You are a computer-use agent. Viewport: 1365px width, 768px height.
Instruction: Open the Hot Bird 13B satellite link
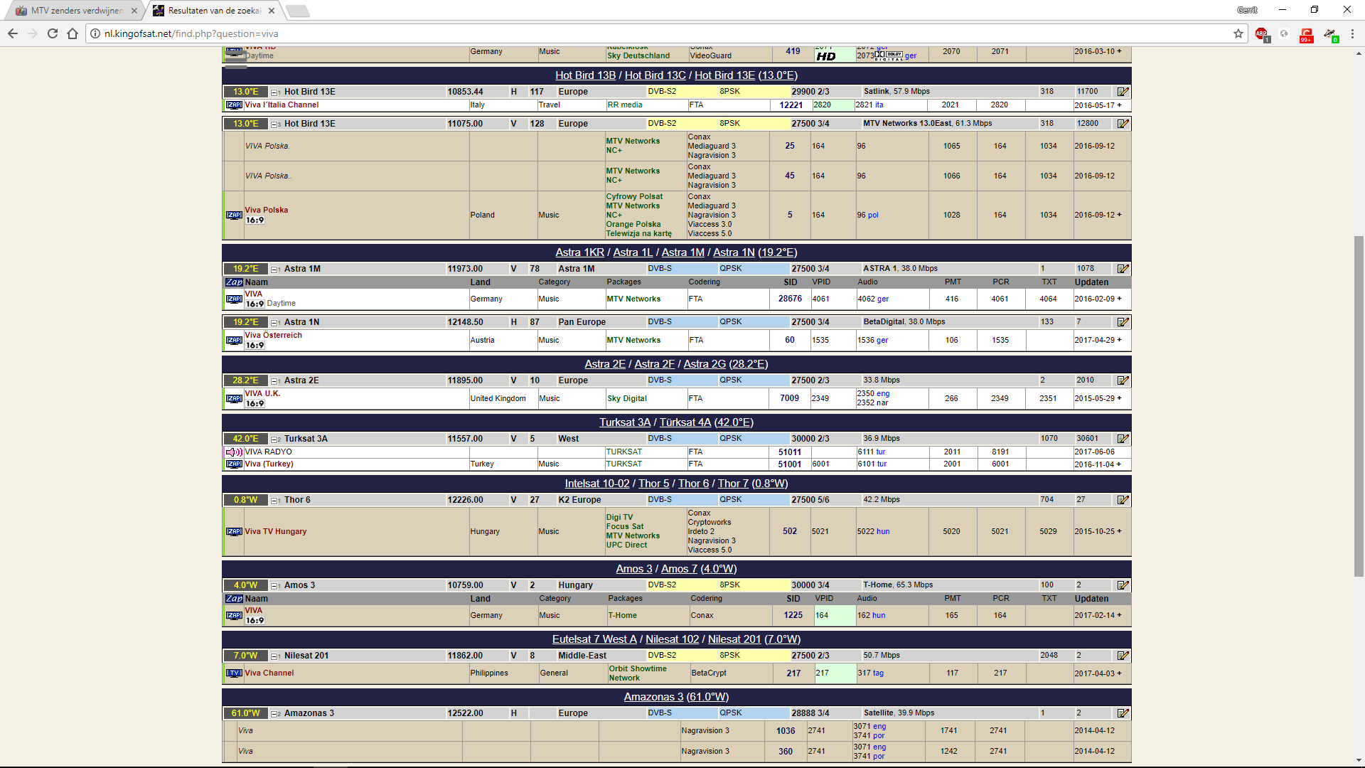[x=585, y=75]
